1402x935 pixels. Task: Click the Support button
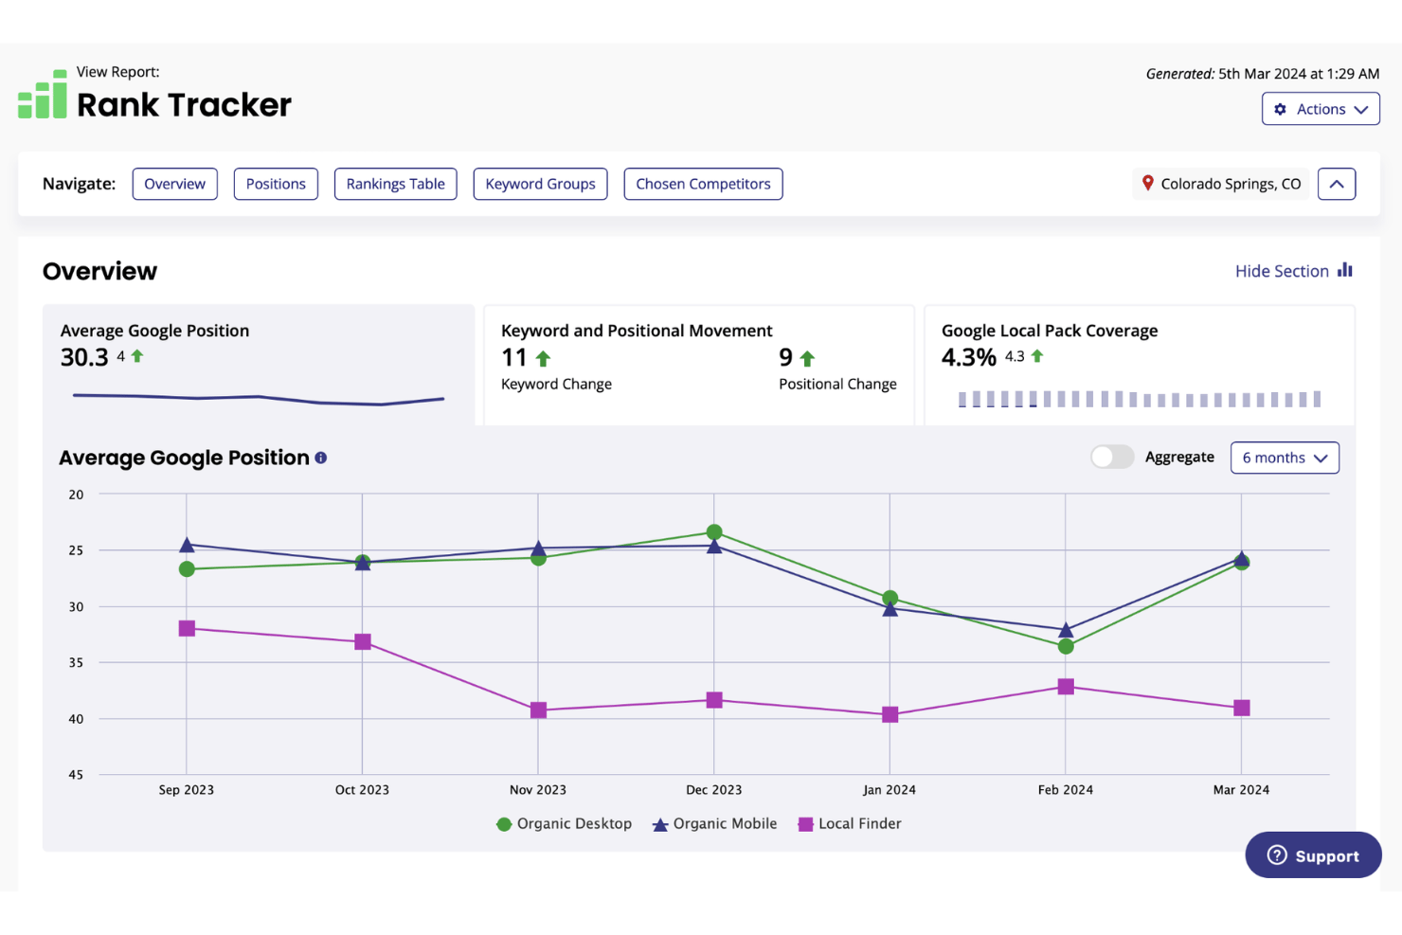pyautogui.click(x=1313, y=855)
